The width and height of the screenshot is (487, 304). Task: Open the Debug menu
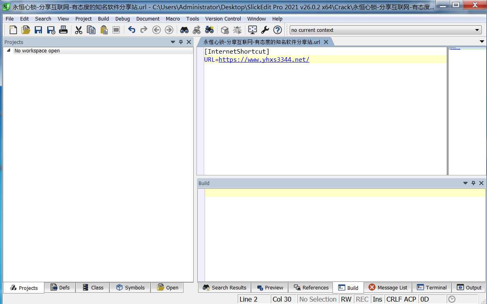point(123,19)
